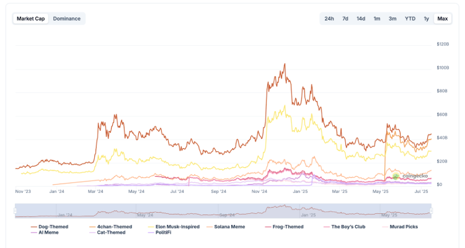Pick the 3m time range
Image resolution: width=465 pixels, height=248 pixels.
click(392, 19)
